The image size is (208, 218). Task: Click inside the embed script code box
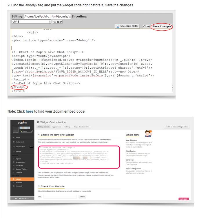[x=79, y=157]
